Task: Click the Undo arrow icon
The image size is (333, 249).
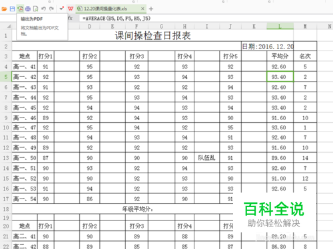Action: click(x=43, y=9)
